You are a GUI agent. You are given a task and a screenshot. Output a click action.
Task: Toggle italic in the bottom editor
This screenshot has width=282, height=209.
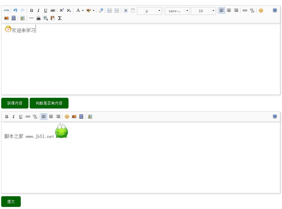click(14, 117)
